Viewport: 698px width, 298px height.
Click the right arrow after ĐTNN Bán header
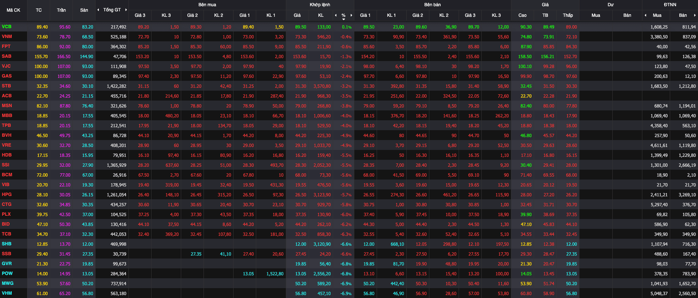(695, 15)
